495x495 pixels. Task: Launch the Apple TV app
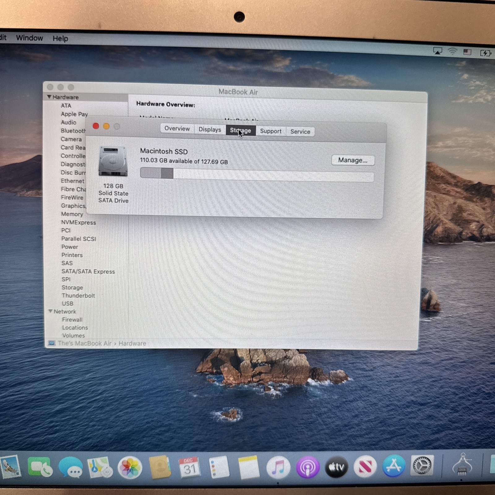click(x=336, y=467)
